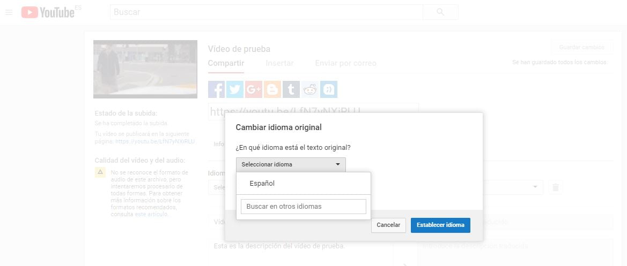627x266 pixels.
Task: Choose Español from the language list
Action: tap(262, 183)
